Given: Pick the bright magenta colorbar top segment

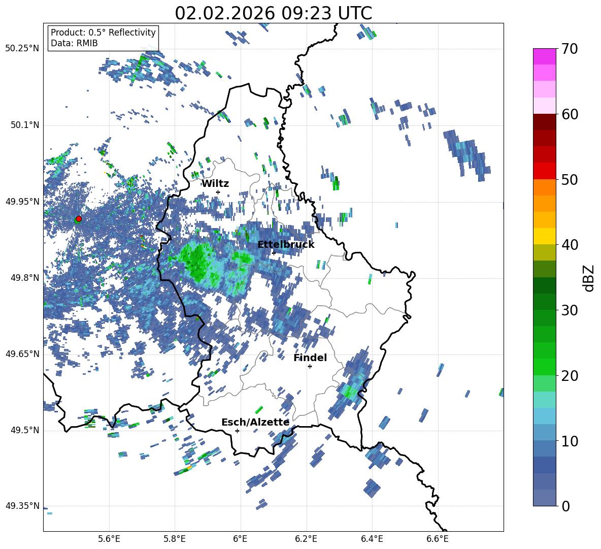Looking at the screenshot, I should (545, 56).
